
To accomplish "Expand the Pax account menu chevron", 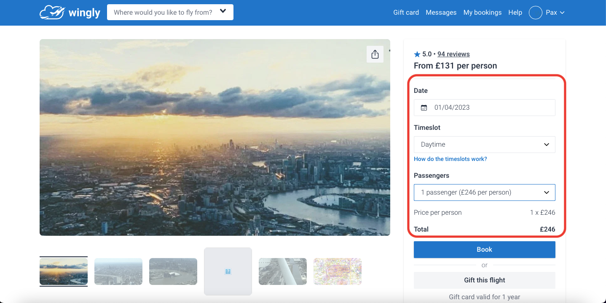I will point(562,13).
